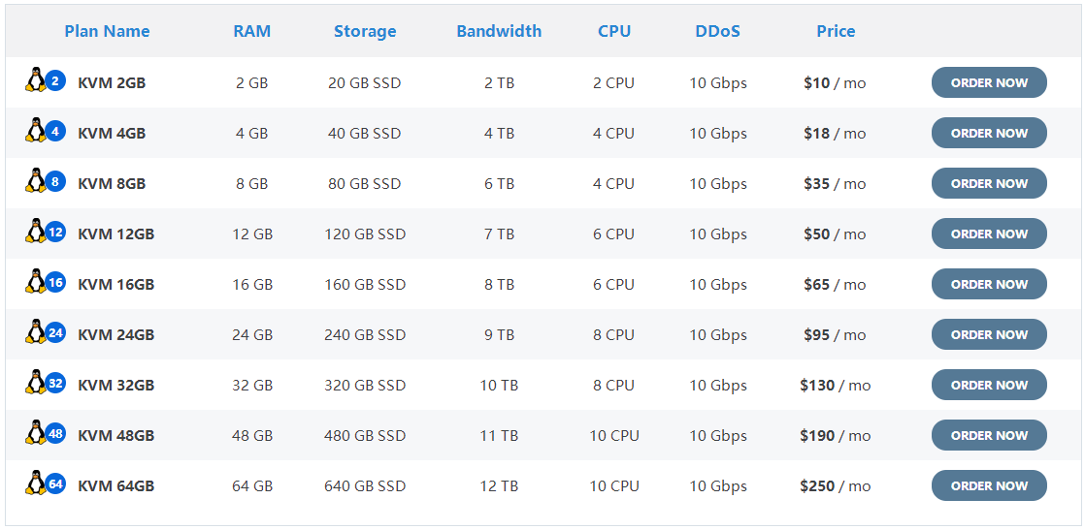
Task: Click the Linux penguin icon for KVM 8GB
Action: coord(37,181)
